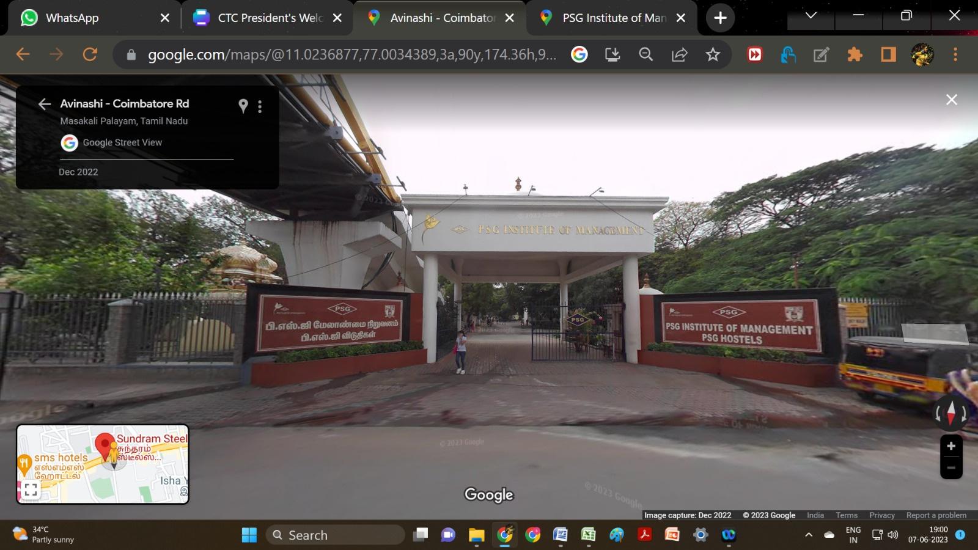
Task: Open the note-editing extension icon
Action: [x=822, y=54]
